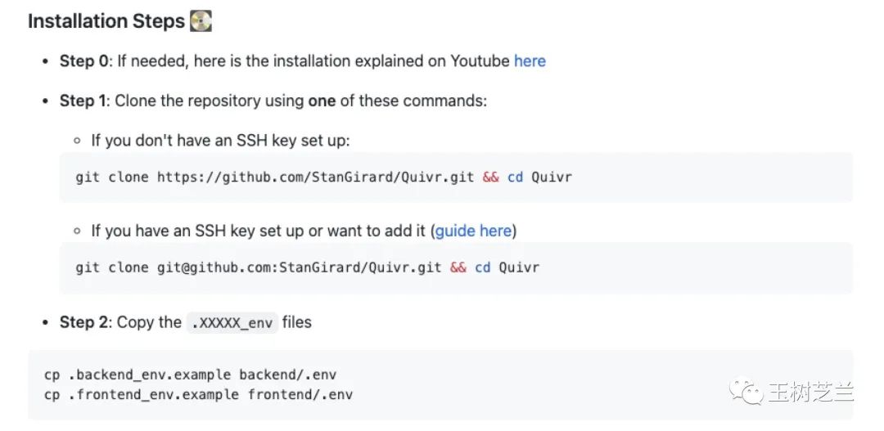Click the https://github.com URL in clone command

(315, 177)
